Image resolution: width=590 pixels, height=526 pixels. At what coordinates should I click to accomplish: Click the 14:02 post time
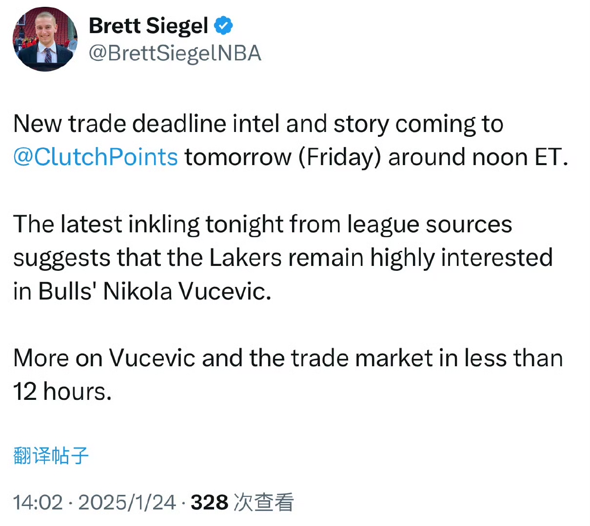coord(38,502)
